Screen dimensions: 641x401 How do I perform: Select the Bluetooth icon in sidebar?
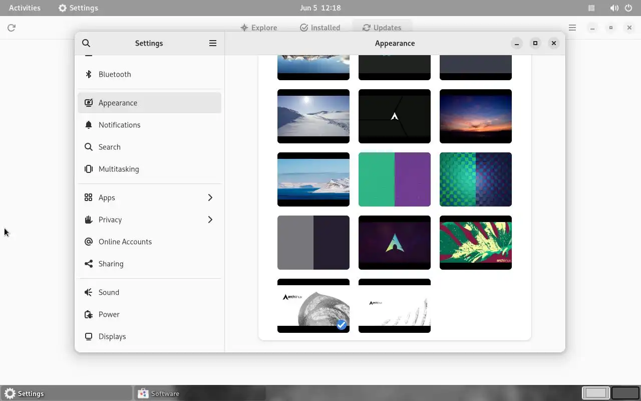point(89,74)
